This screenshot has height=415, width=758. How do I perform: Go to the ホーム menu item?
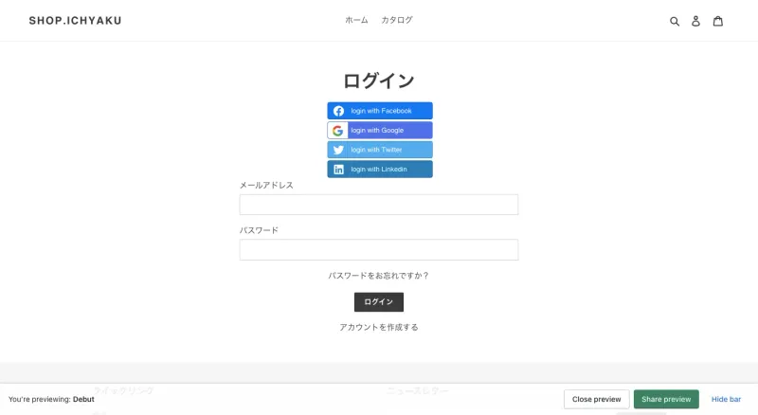coord(356,20)
